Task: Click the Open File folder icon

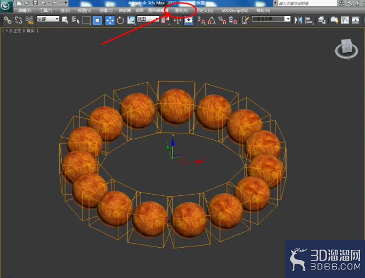Action: click(27, 3)
